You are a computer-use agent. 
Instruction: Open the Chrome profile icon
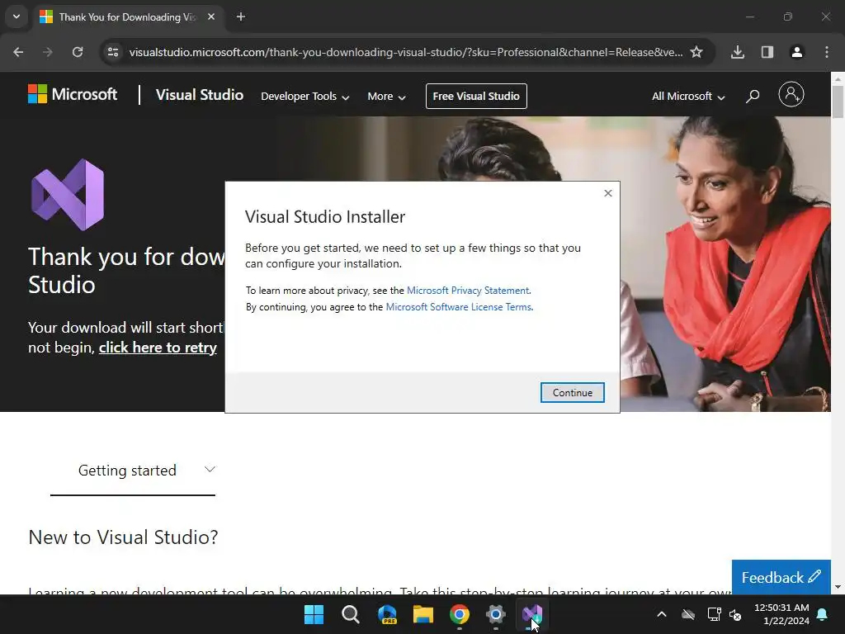pyautogui.click(x=797, y=52)
